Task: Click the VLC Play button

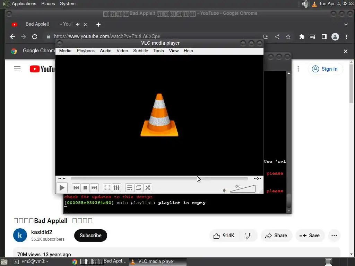Action: (x=62, y=188)
